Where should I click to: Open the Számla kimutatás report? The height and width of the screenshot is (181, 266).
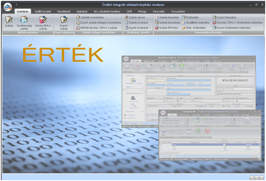coord(167,17)
